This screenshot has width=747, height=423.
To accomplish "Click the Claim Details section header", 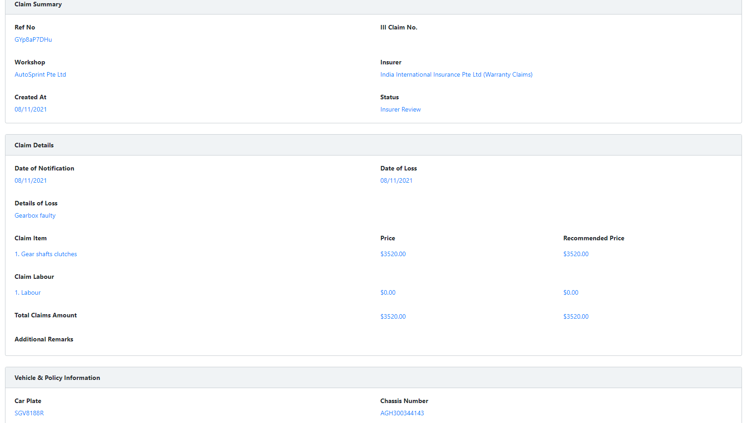I will 34,145.
